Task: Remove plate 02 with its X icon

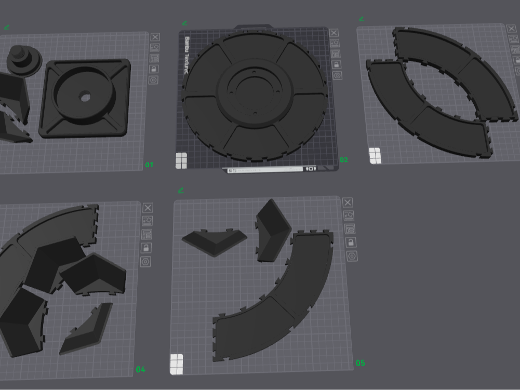Action: click(x=334, y=33)
